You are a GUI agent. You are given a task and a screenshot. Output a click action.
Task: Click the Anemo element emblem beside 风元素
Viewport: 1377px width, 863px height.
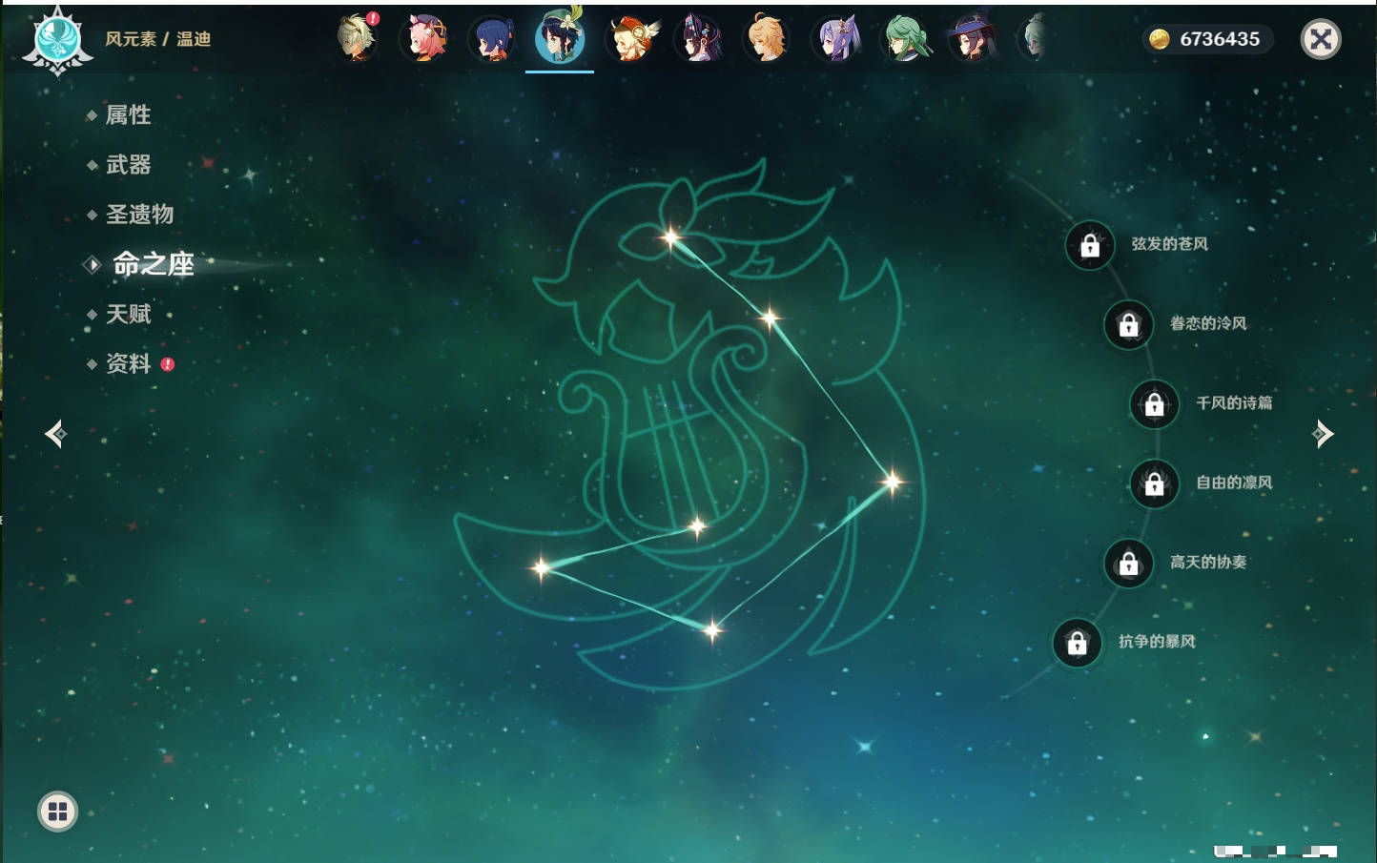click(57, 40)
